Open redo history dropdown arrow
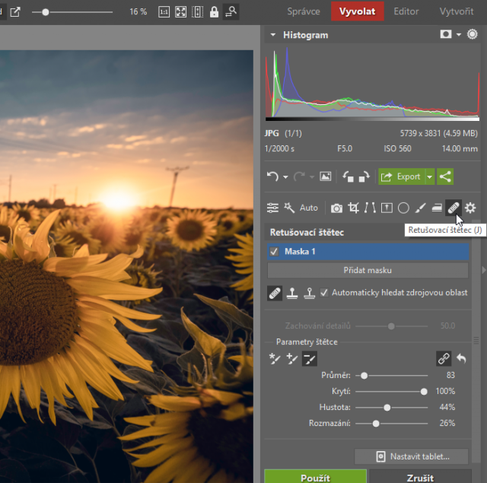 click(x=312, y=177)
